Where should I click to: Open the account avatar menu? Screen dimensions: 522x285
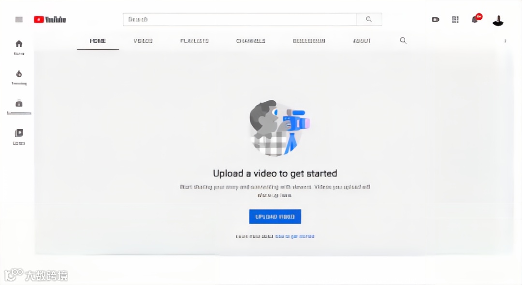[x=498, y=20]
